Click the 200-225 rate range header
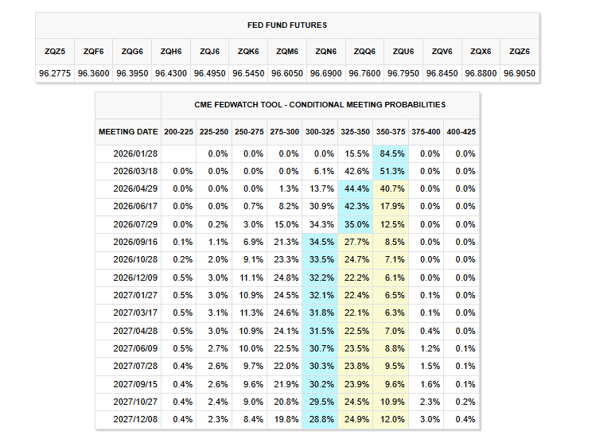 [x=178, y=131]
